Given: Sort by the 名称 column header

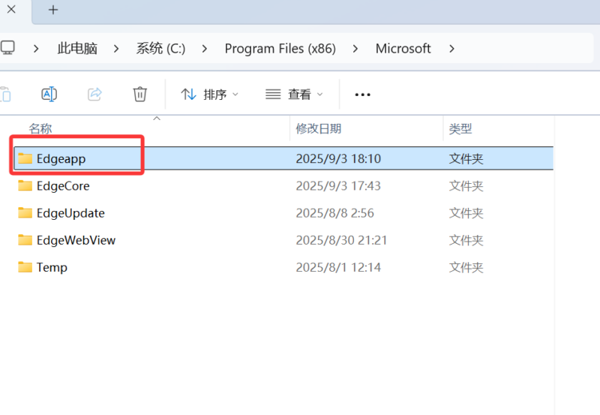Looking at the screenshot, I should 40,128.
